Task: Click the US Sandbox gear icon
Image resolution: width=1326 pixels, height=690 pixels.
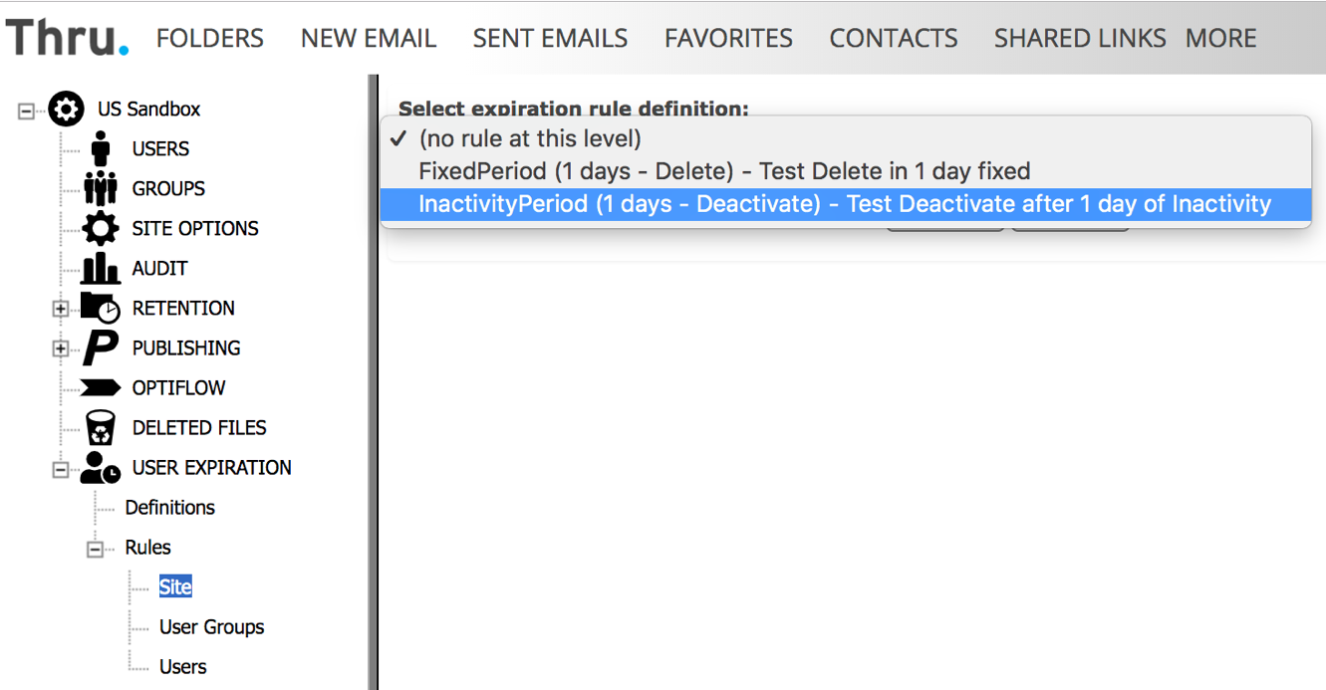Action: pyautogui.click(x=67, y=109)
